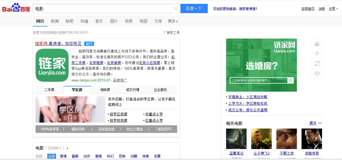The height and width of the screenshot is (160, 342).
Task: Open 设置 dropdown menu
Action: [x=333, y=9]
